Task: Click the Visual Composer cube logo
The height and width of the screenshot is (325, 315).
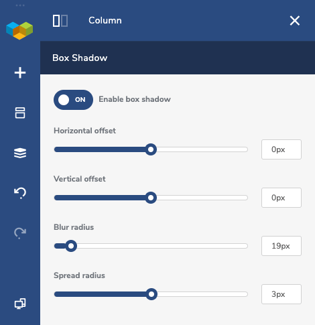Action: (x=19, y=31)
